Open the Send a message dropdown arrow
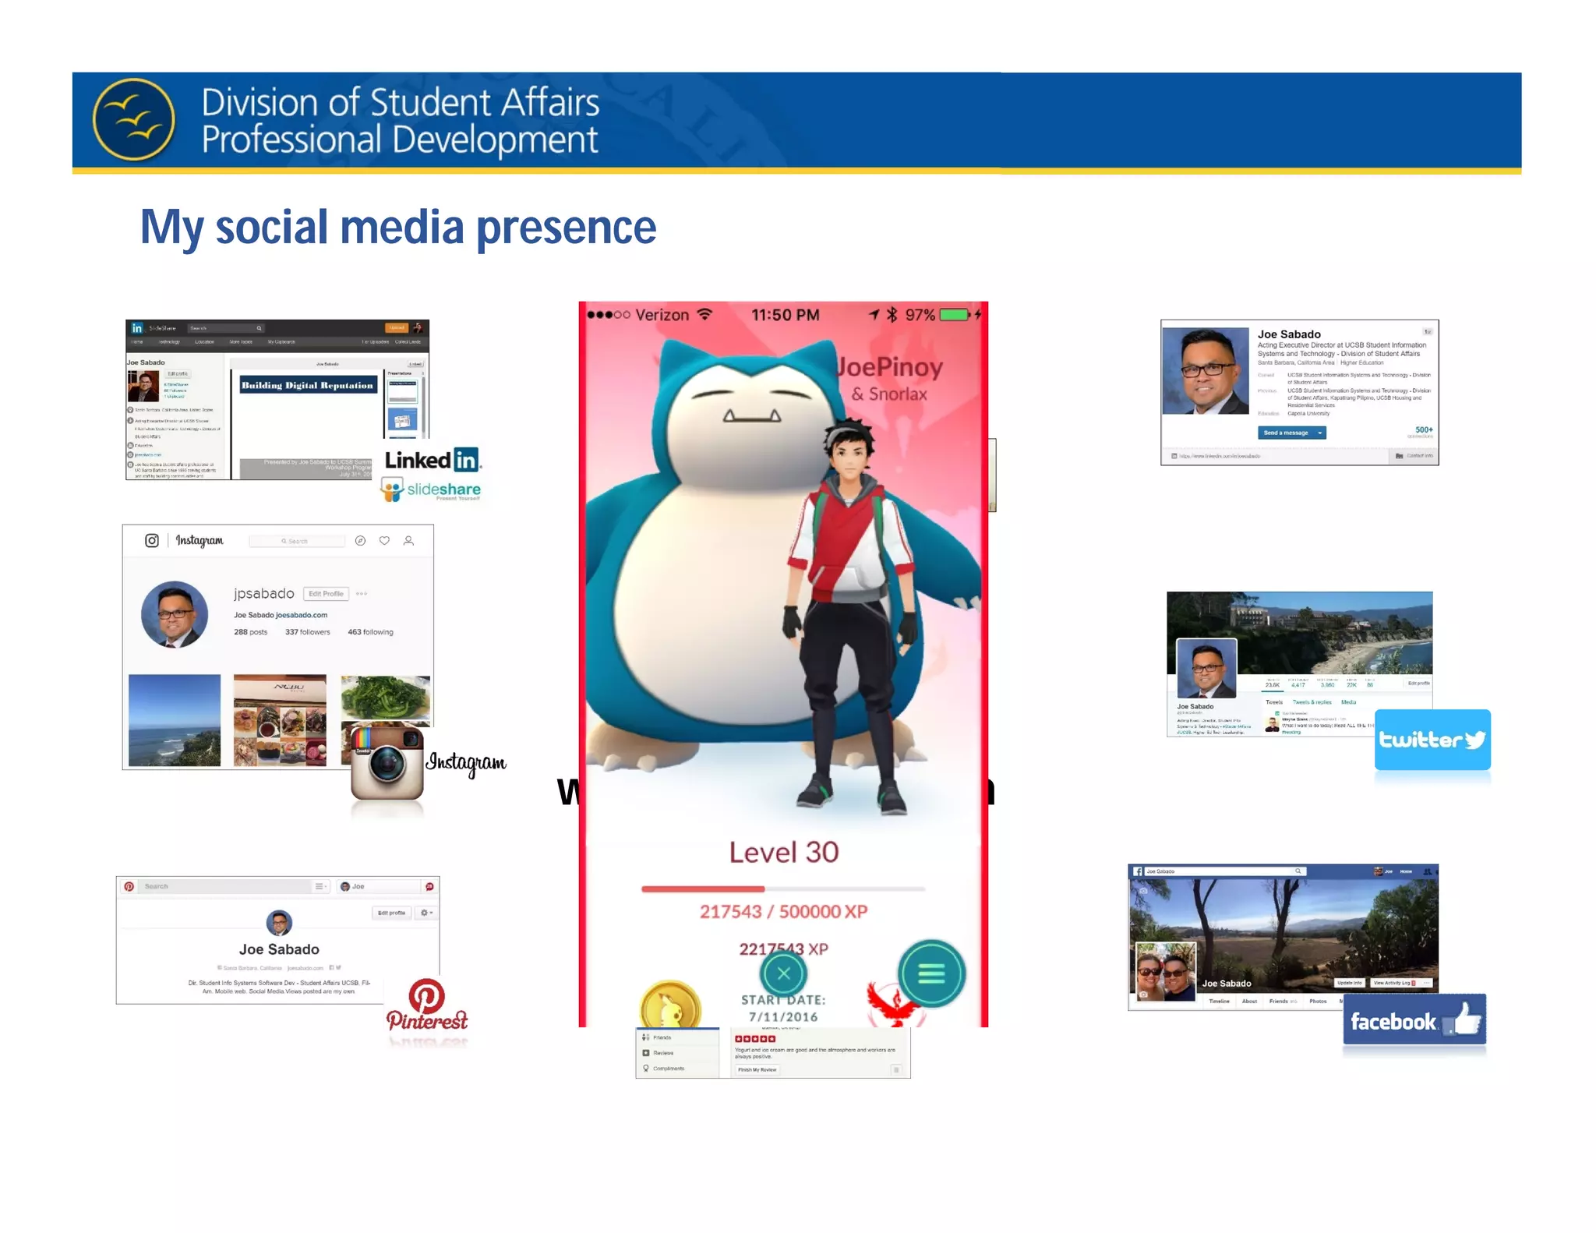1596x1233 pixels. tap(1319, 433)
